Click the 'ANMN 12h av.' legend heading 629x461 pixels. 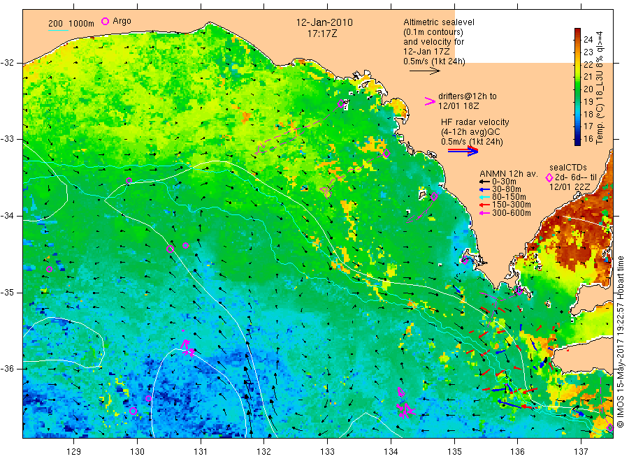(x=509, y=174)
